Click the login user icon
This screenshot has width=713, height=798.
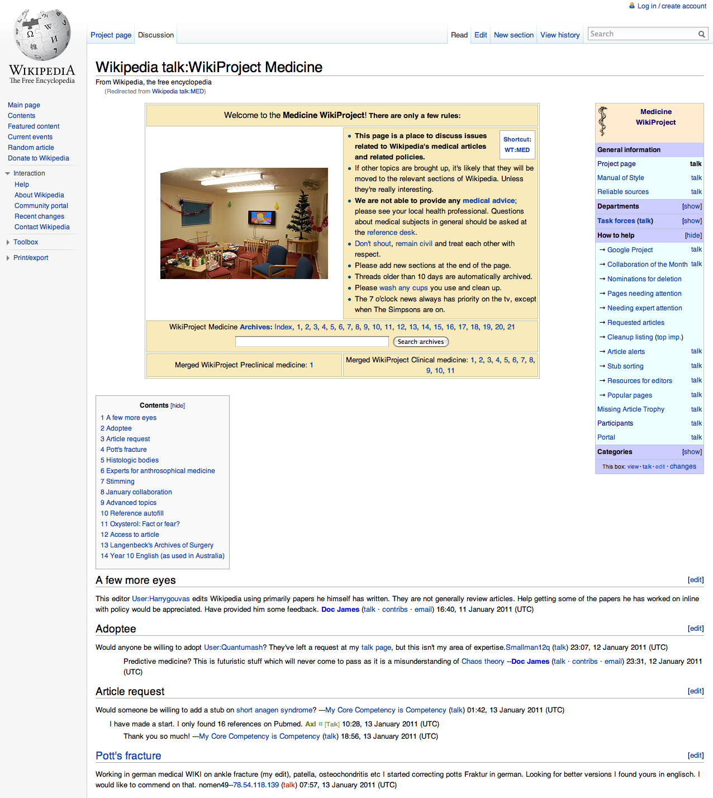[x=632, y=6]
